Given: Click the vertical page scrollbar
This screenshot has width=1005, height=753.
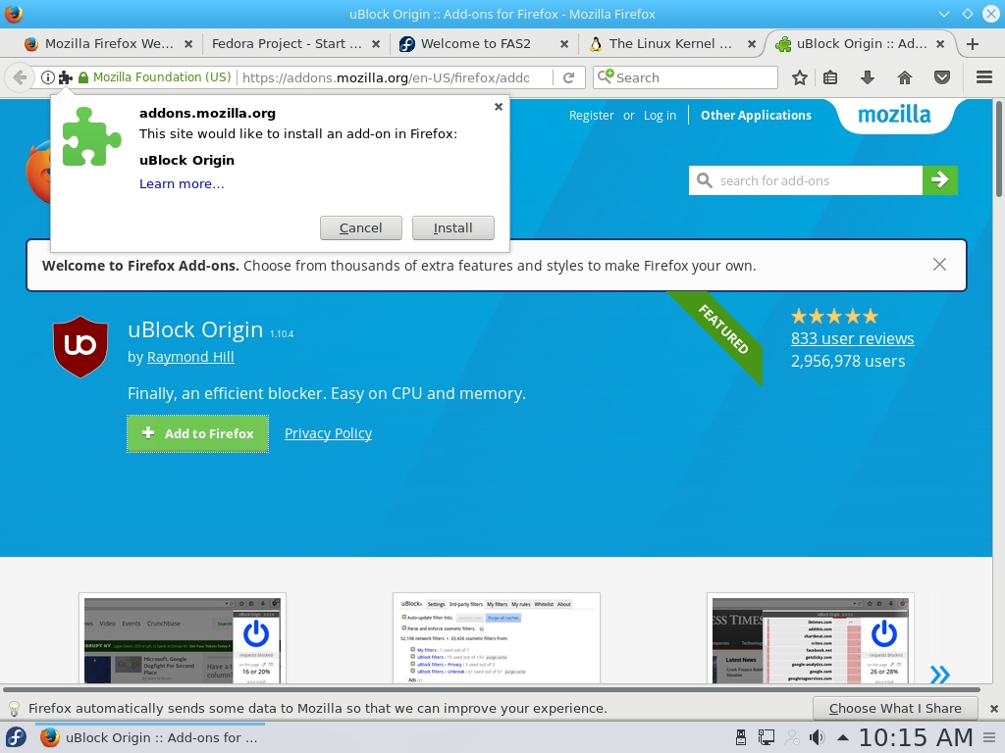Looking at the screenshot, I should pos(998,149).
